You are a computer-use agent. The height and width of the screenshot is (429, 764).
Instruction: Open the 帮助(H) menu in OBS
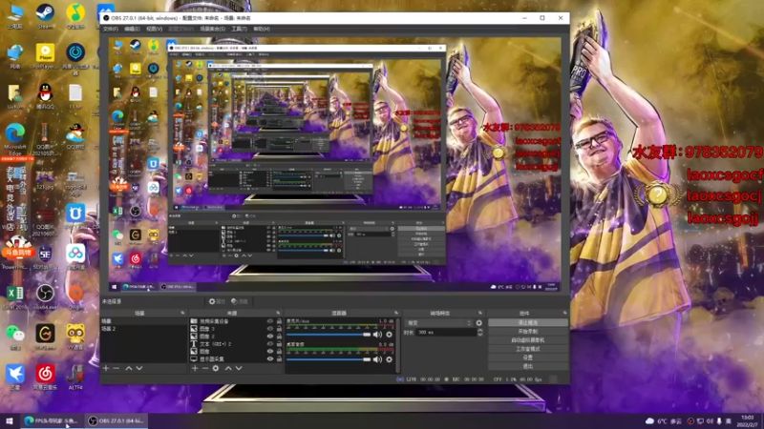point(262,30)
